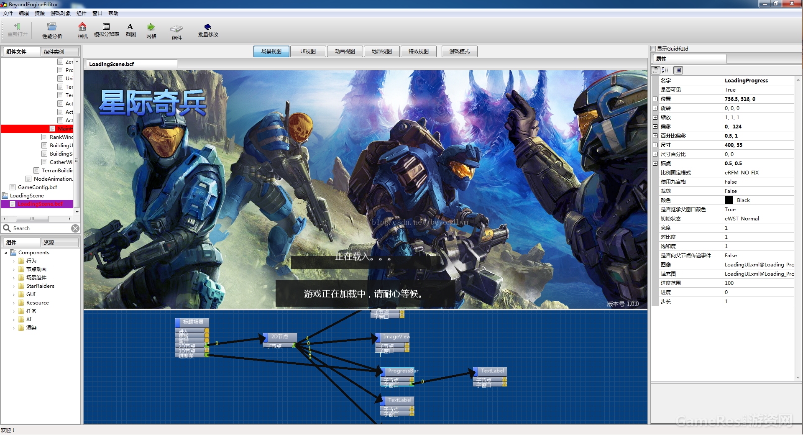803x435 pixels.
Task: Switch to the 组件实例 tab
Action: (x=59, y=52)
